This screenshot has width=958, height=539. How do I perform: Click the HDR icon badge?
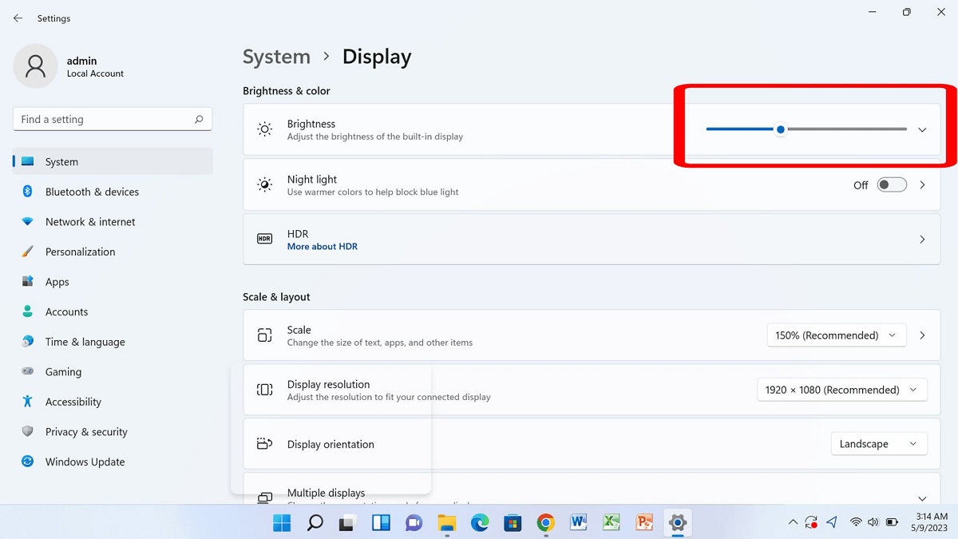pos(264,239)
